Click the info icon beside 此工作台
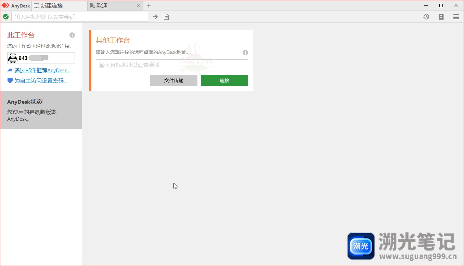Image resolution: width=464 pixels, height=266 pixels. (72, 35)
